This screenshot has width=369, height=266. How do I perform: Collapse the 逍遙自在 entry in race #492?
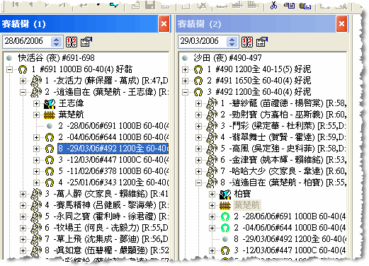198,183
